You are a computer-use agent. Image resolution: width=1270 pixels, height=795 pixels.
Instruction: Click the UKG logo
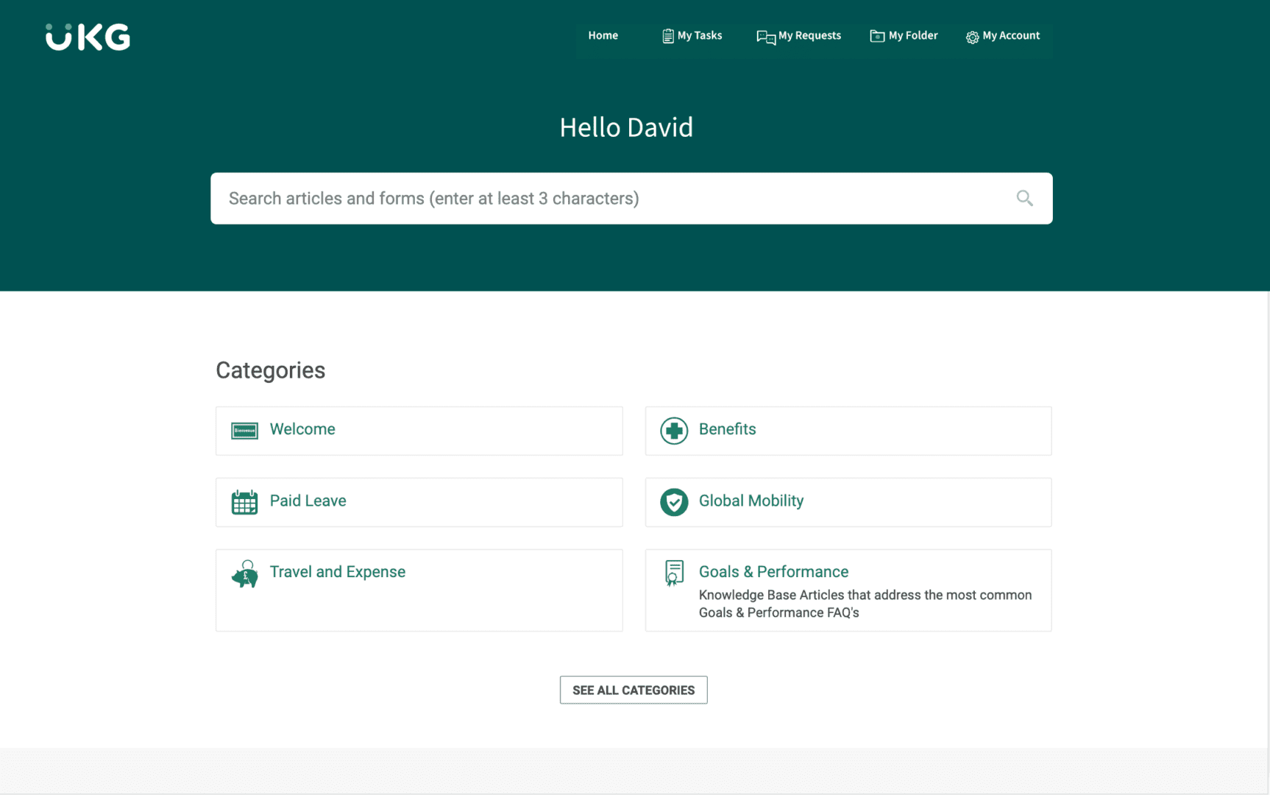pyautogui.click(x=88, y=37)
